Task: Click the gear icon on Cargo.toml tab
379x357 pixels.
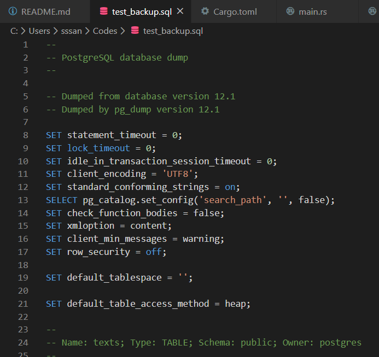Action: pos(205,11)
